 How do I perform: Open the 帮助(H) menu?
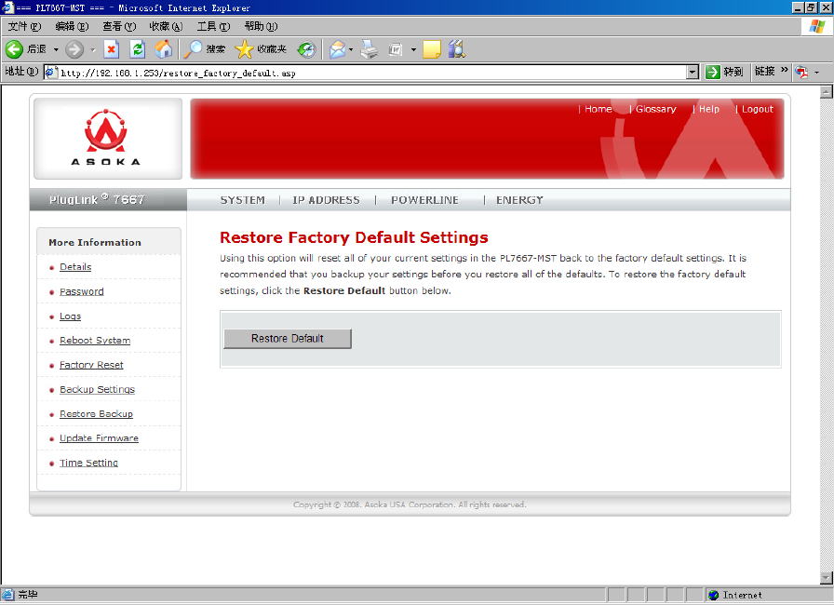[x=261, y=27]
